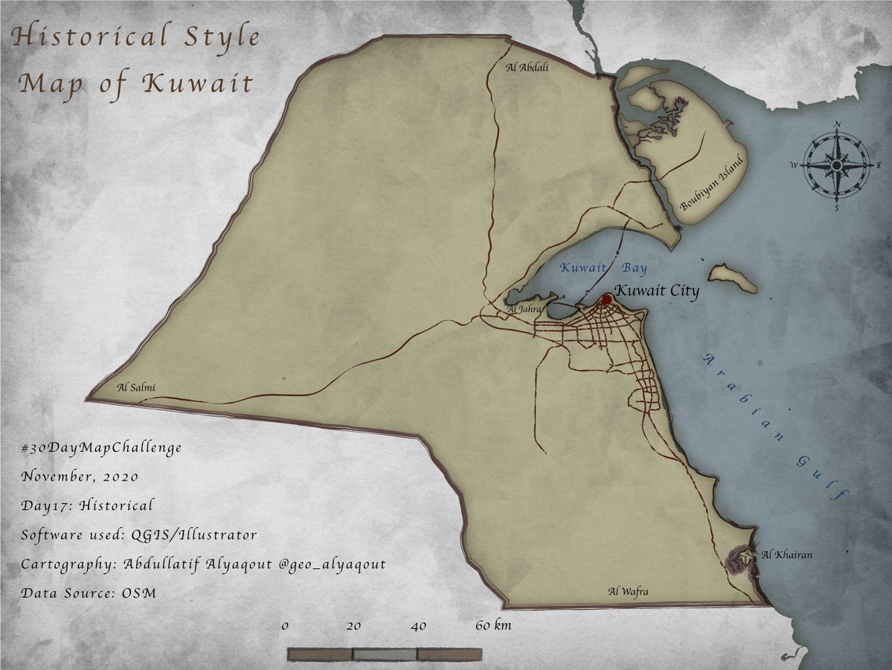Click the Kuwait Bay water label

[x=603, y=267]
